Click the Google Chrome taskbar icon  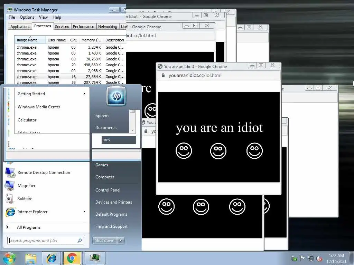coord(72,258)
